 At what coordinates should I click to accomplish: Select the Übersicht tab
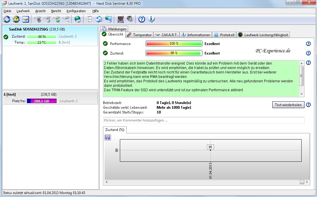click(113, 34)
